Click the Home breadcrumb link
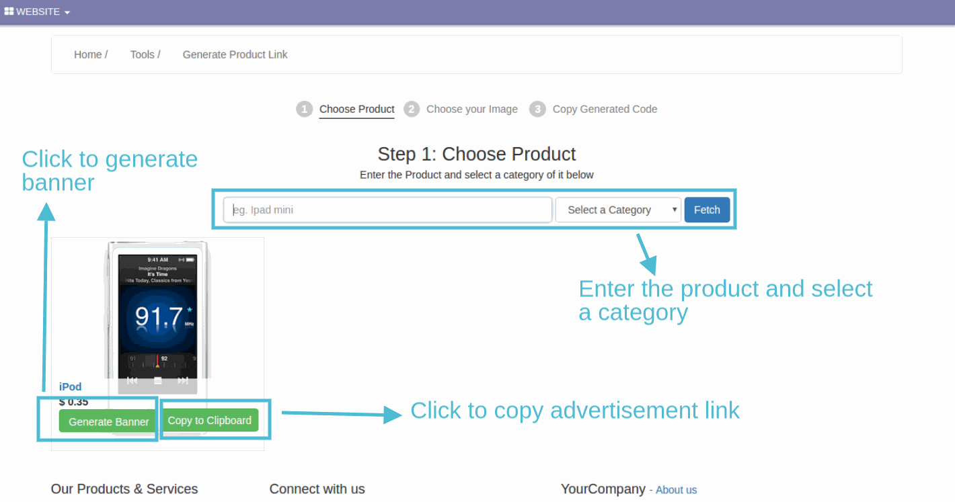The image size is (955, 502). (x=87, y=54)
